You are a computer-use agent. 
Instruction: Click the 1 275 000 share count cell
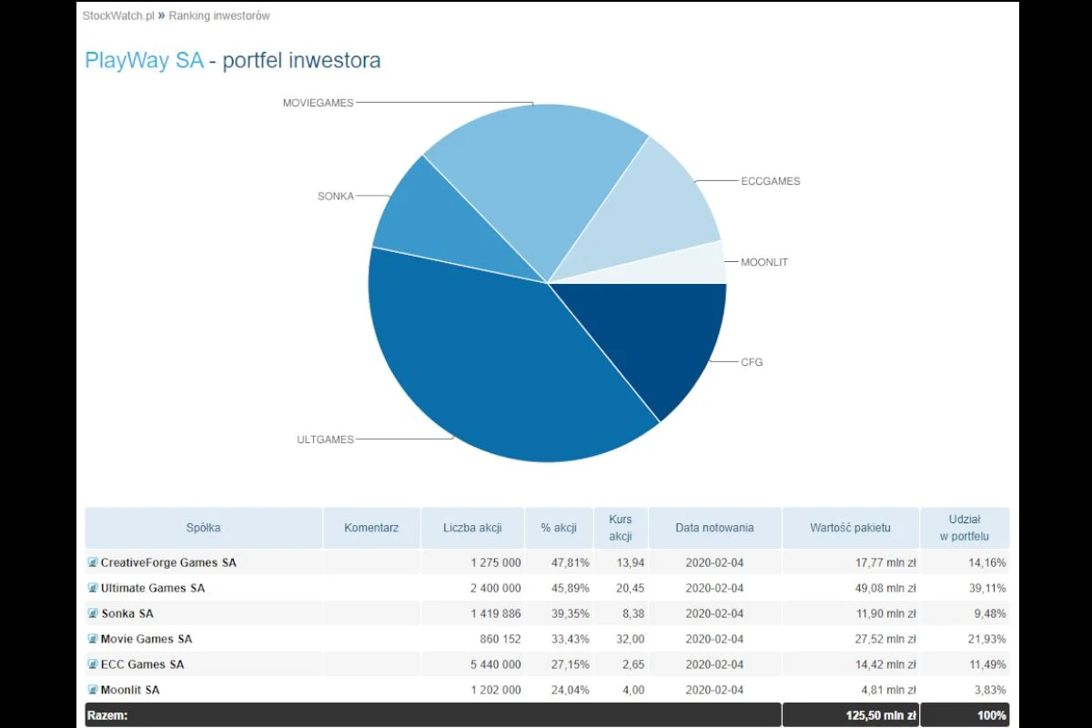472,562
